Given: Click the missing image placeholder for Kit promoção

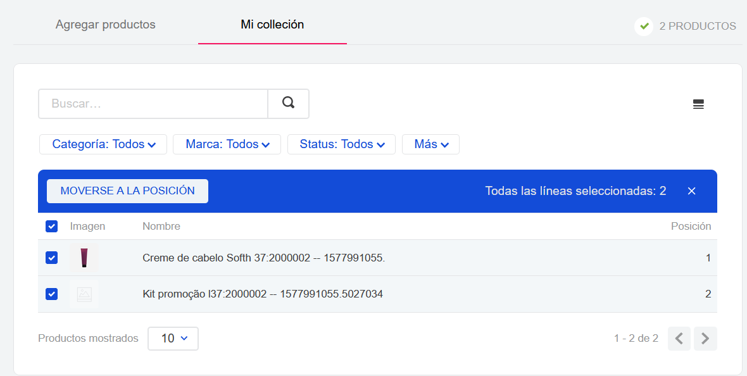Looking at the screenshot, I should [84, 294].
